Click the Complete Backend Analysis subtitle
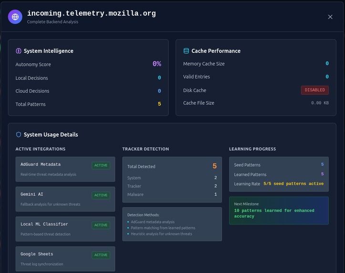This screenshot has height=273, width=345. [x=52, y=22]
